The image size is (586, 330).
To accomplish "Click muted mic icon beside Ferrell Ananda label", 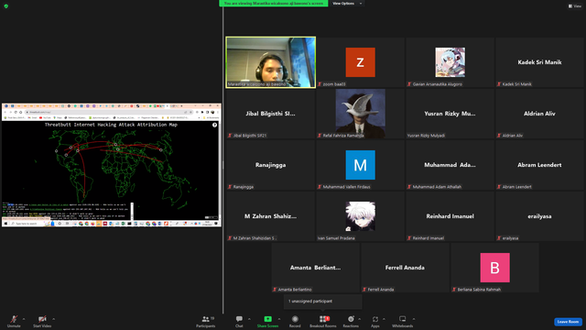I will [x=364, y=290].
